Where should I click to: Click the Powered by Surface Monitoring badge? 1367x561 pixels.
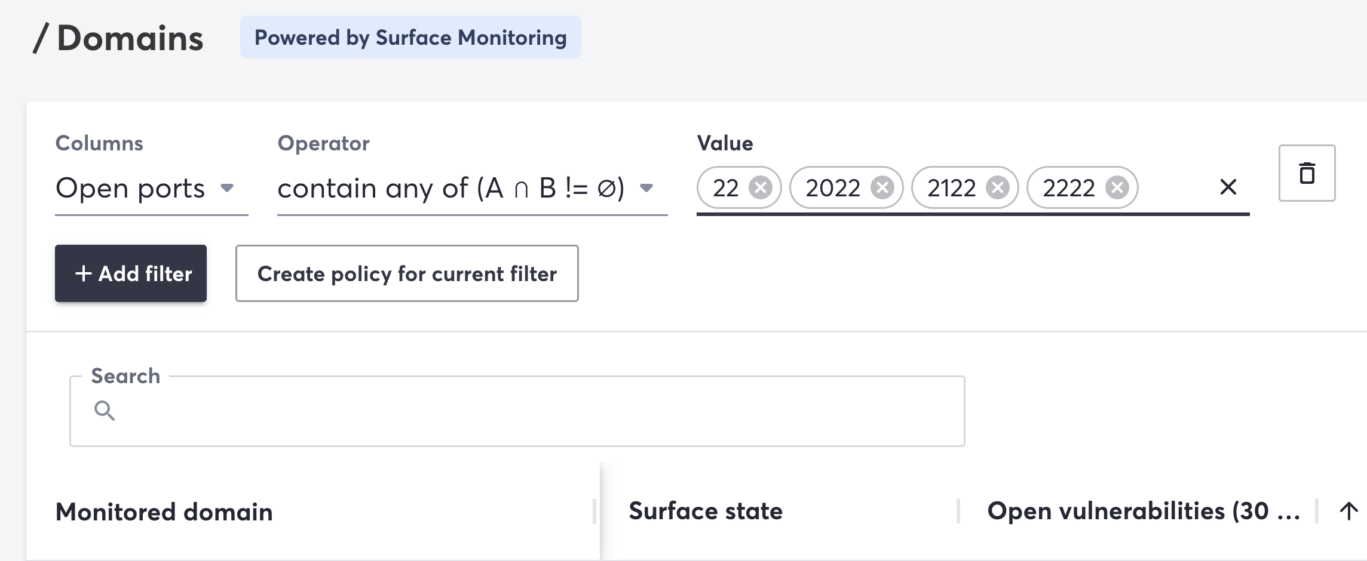coord(410,38)
